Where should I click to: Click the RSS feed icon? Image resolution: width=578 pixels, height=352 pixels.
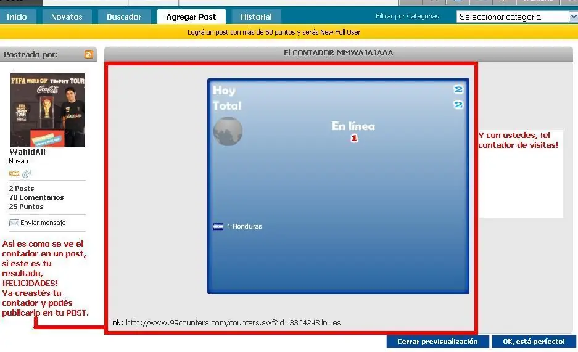pyautogui.click(x=88, y=54)
